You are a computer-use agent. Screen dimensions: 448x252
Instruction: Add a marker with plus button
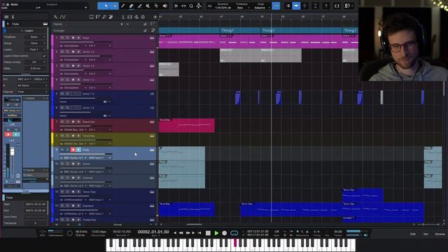coord(122,24)
